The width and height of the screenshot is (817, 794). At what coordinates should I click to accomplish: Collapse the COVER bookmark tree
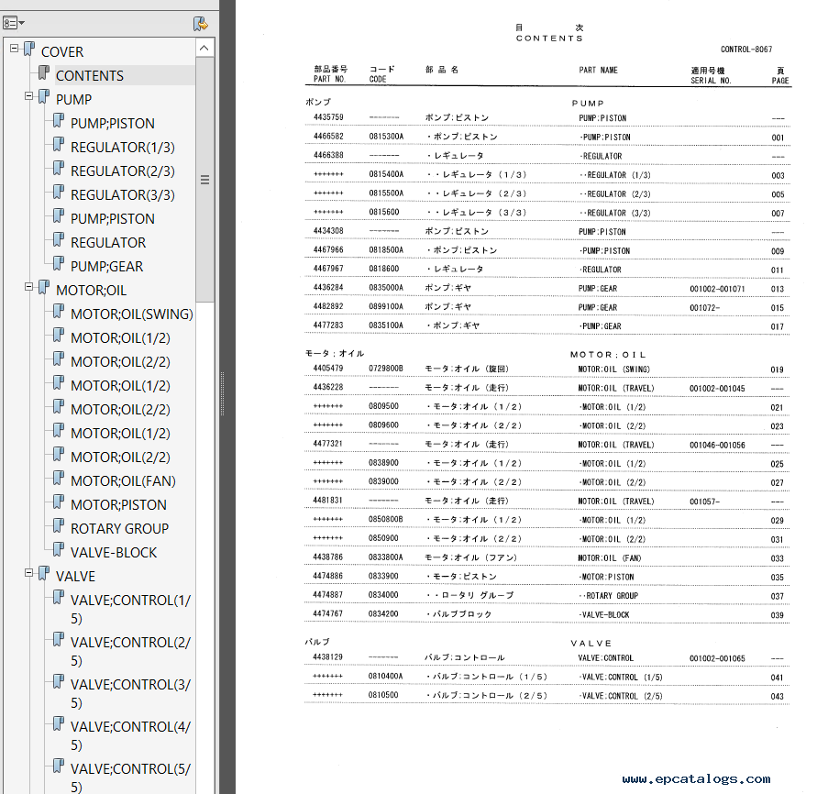pyautogui.click(x=14, y=49)
